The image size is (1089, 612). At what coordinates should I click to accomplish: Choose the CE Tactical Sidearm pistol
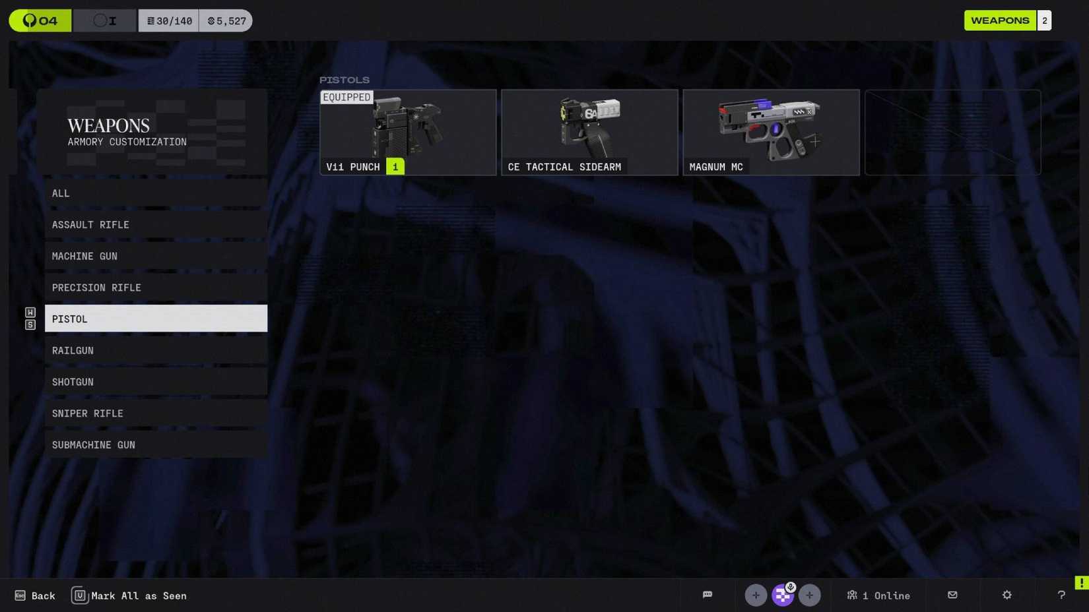(x=589, y=133)
